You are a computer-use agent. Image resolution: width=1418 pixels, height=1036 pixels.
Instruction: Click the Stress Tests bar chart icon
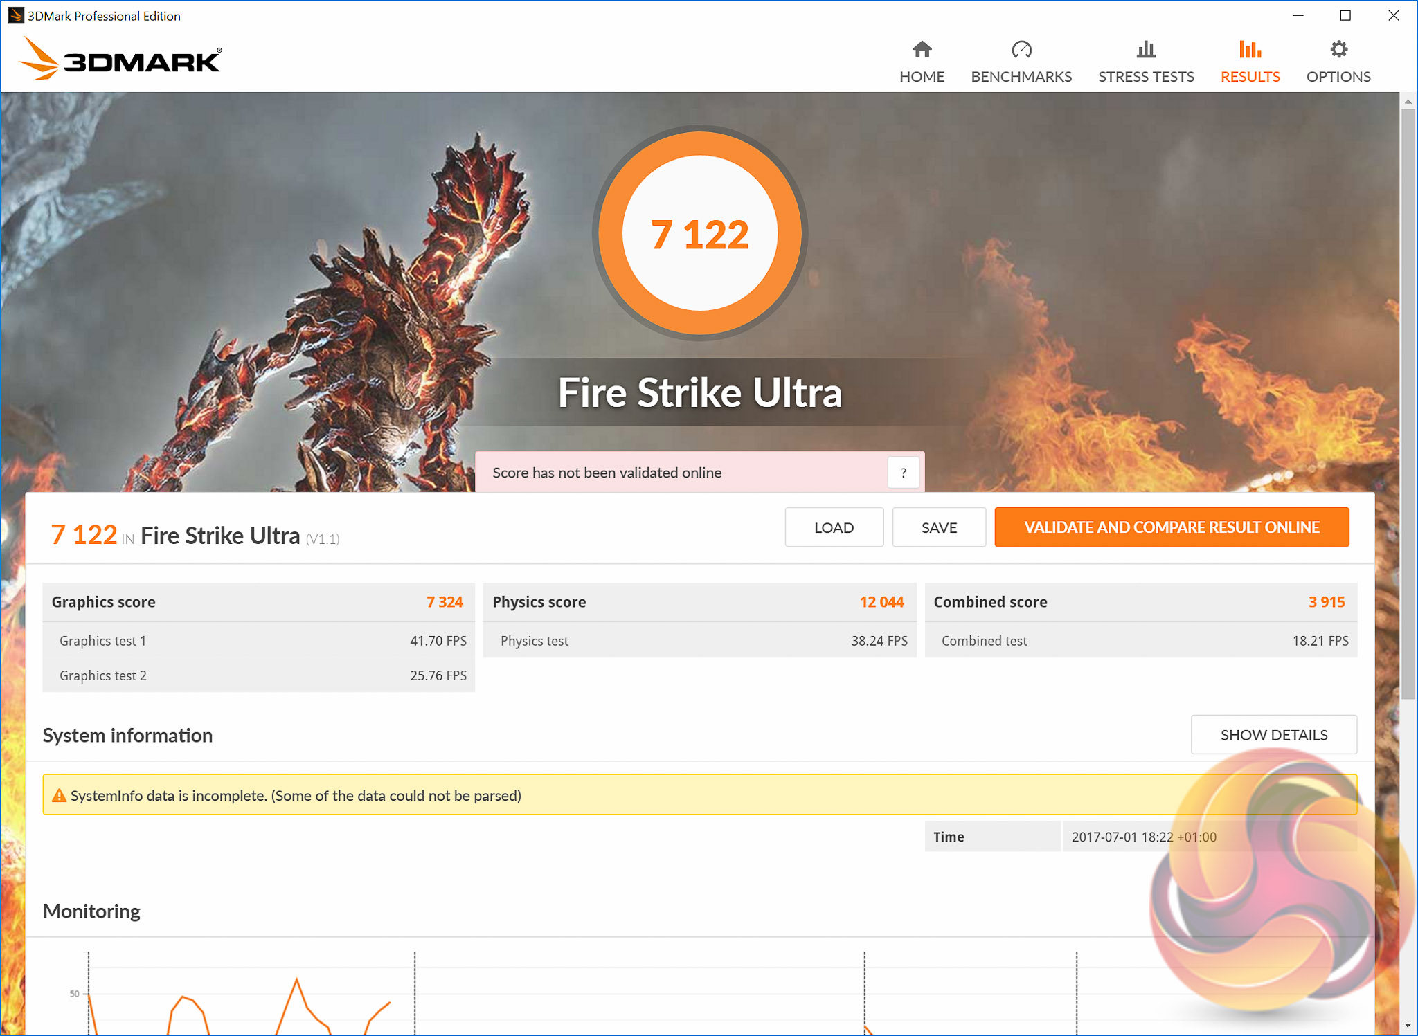[1146, 50]
